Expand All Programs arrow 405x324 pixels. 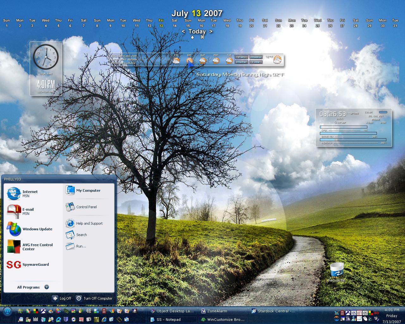click(47, 287)
